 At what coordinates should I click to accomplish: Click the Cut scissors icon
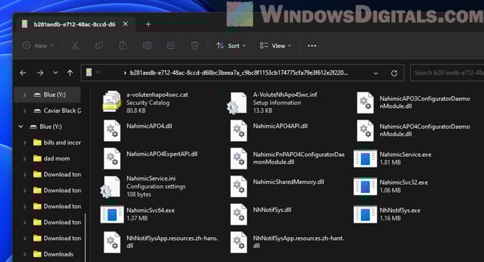[75, 46]
